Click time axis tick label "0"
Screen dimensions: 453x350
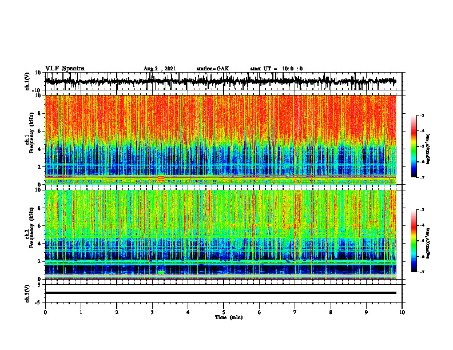click(45, 312)
